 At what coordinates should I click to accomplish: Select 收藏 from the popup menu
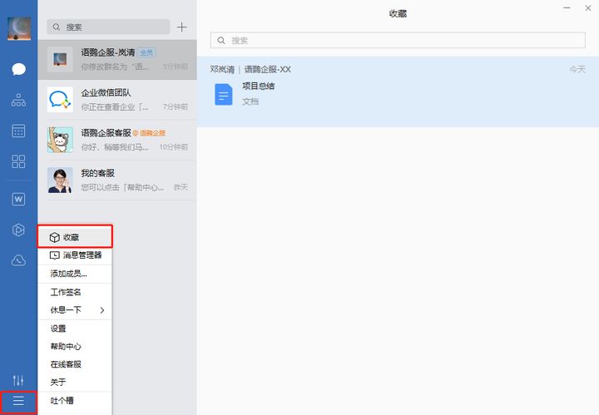point(74,237)
